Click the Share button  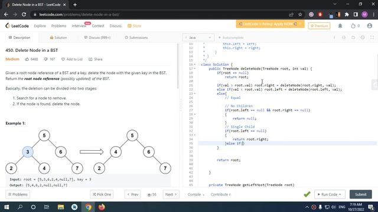(96, 59)
